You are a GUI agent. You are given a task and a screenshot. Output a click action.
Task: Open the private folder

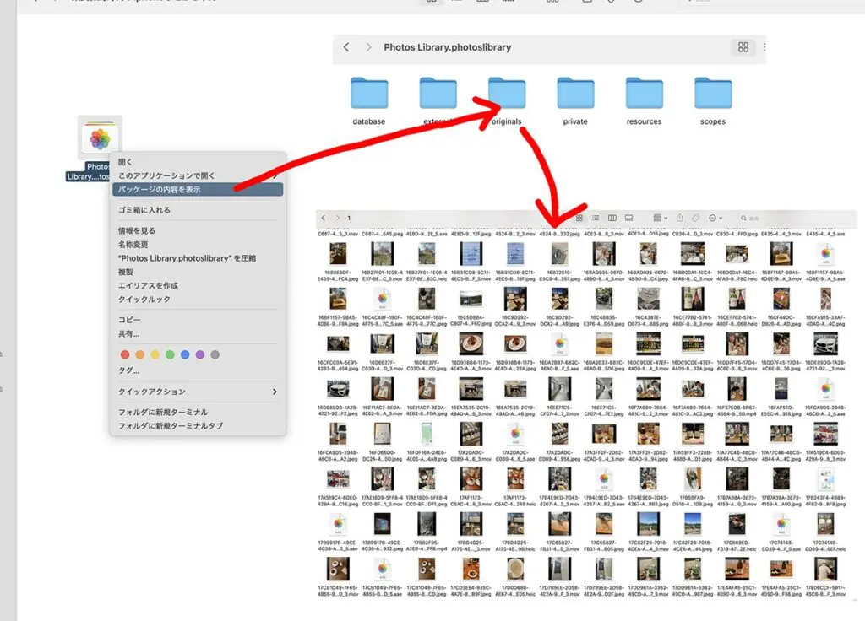575,94
